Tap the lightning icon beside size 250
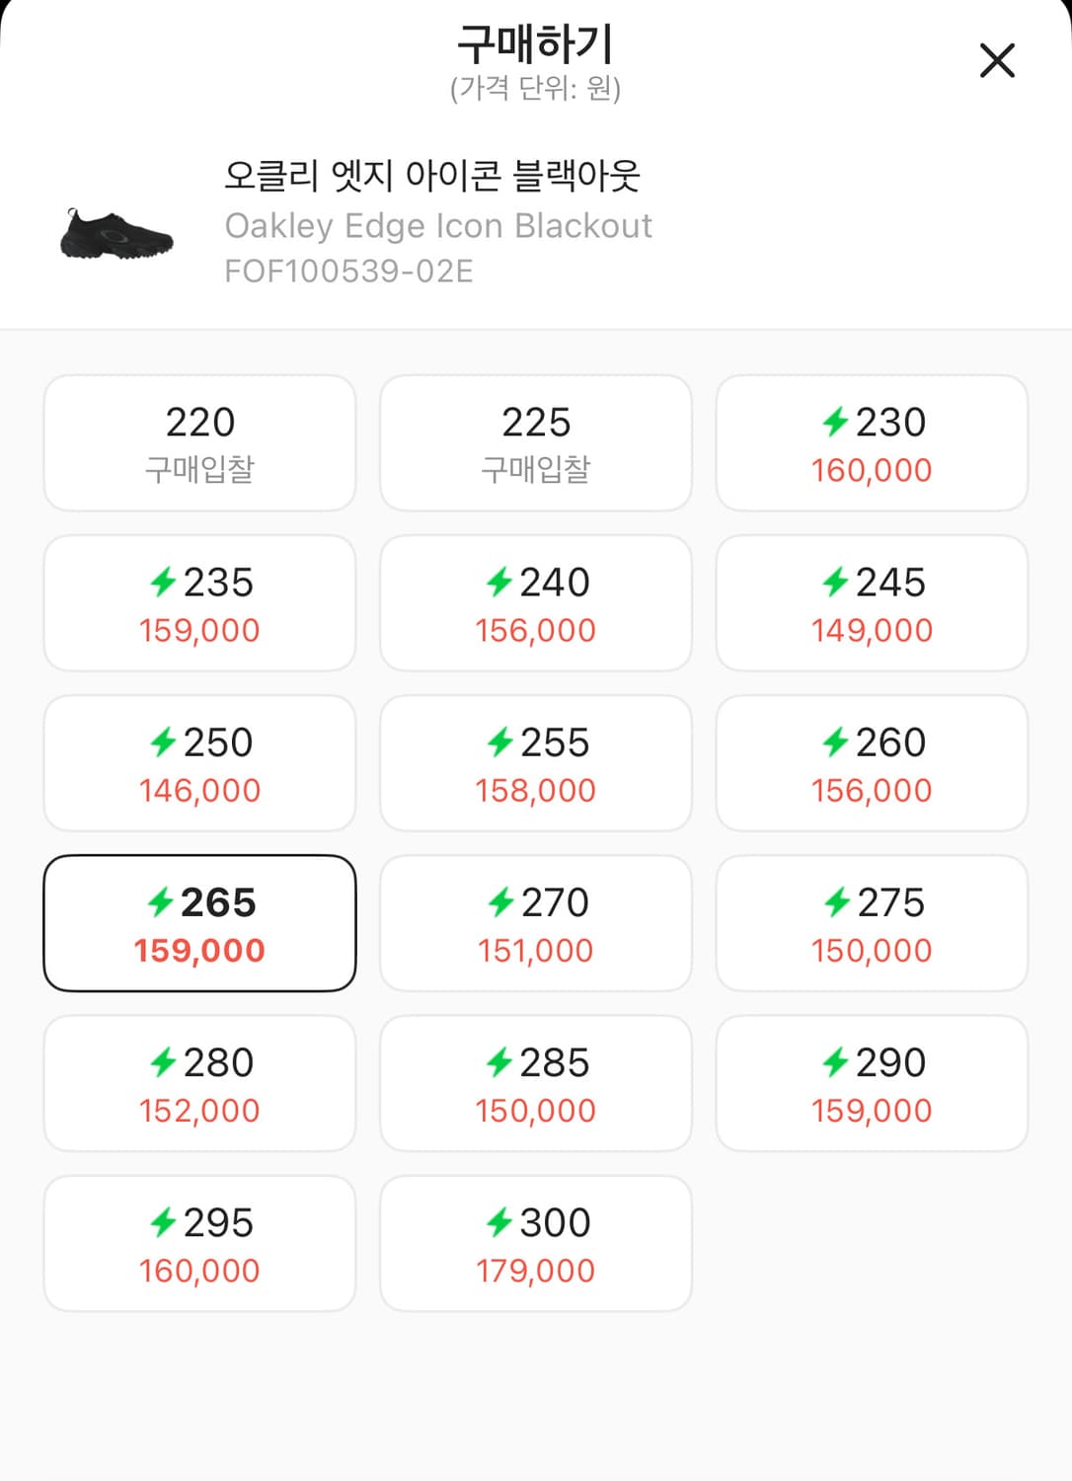The width and height of the screenshot is (1072, 1481). tap(163, 742)
